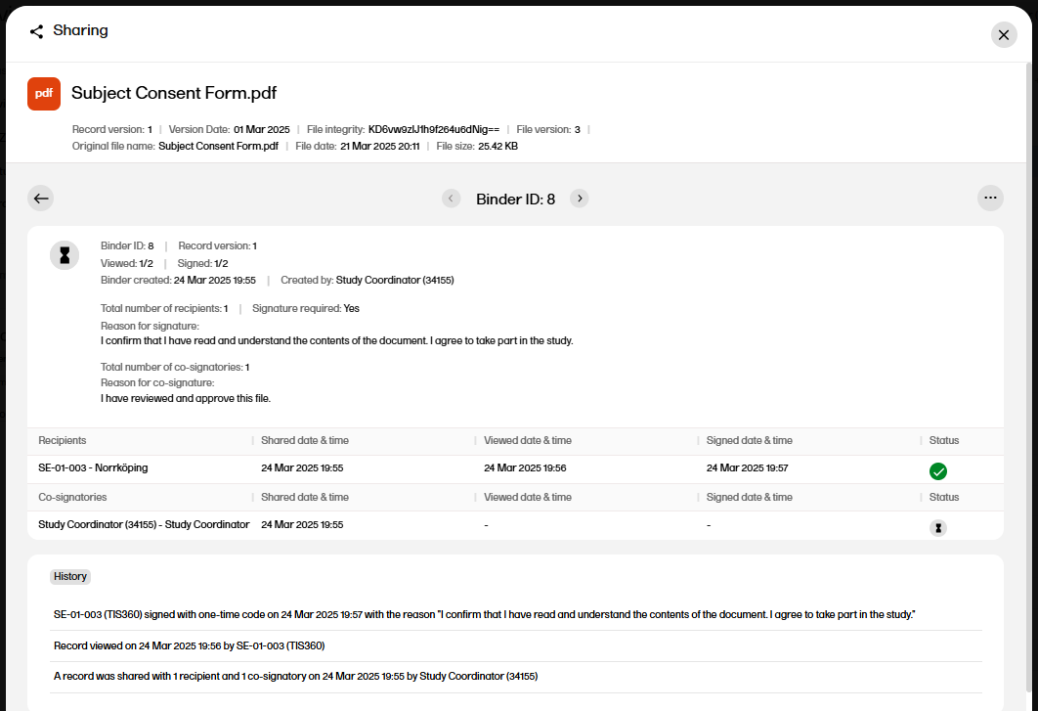Image resolution: width=1038 pixels, height=711 pixels.
Task: Click the orange PDF file icon
Action: tap(44, 94)
